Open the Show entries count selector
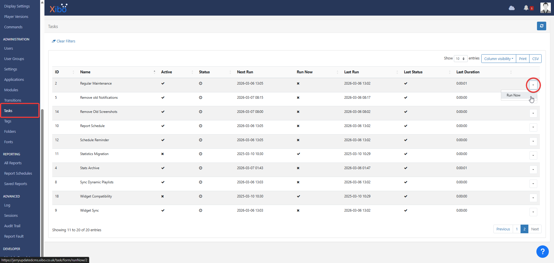 (460, 59)
